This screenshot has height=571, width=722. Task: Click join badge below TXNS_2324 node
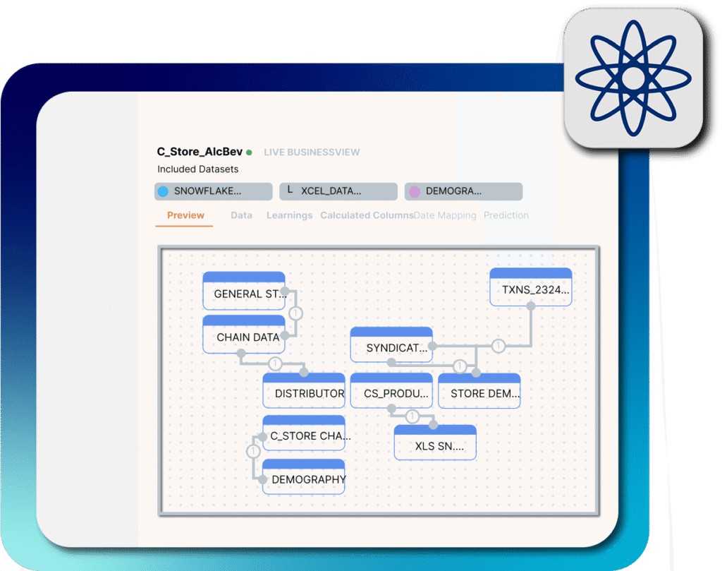click(x=498, y=346)
